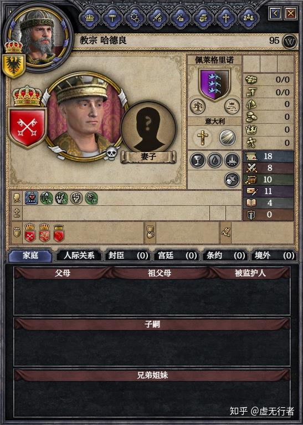Viewport: 303px width, 425px height.
Task: Click the red Papacy crossed-keys shield
Action: point(27,128)
